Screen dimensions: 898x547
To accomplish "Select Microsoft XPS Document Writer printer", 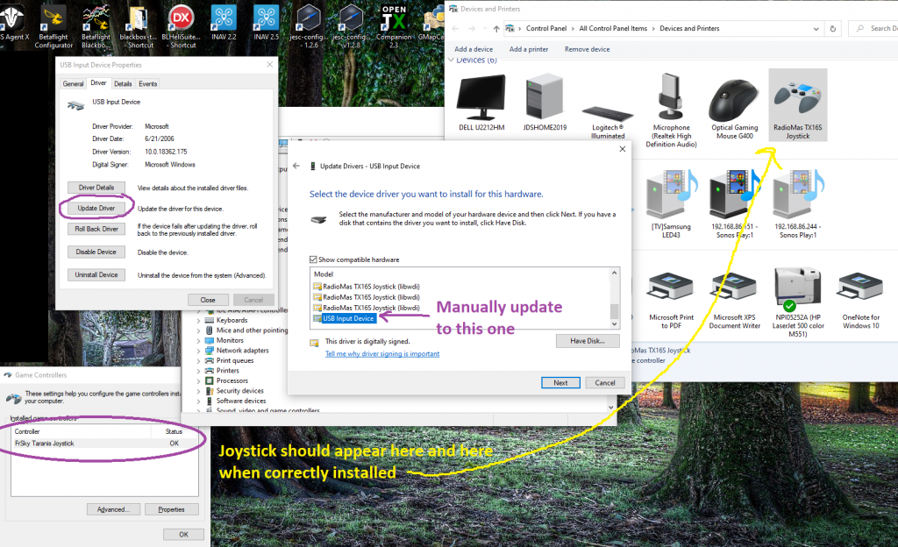I will pyautogui.click(x=735, y=299).
